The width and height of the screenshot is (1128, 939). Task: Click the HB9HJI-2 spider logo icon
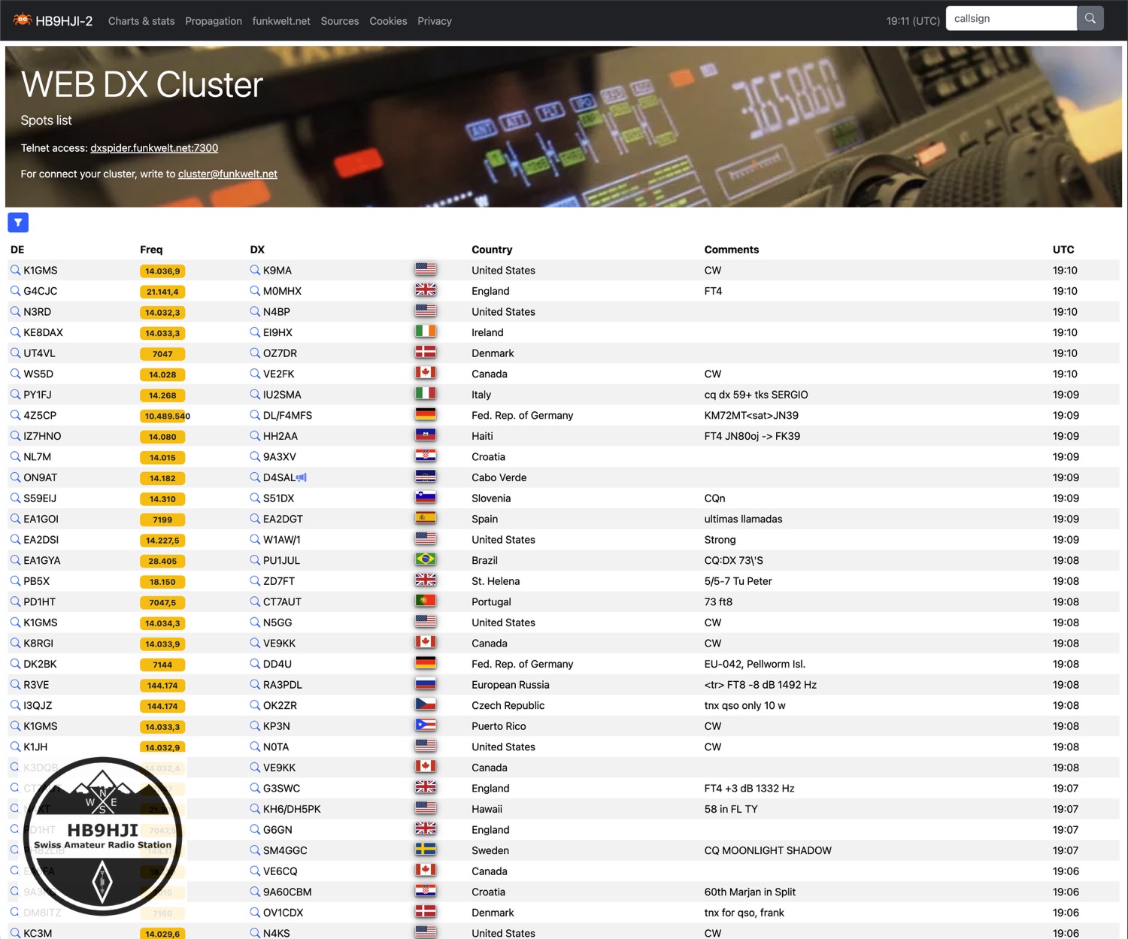(23, 20)
